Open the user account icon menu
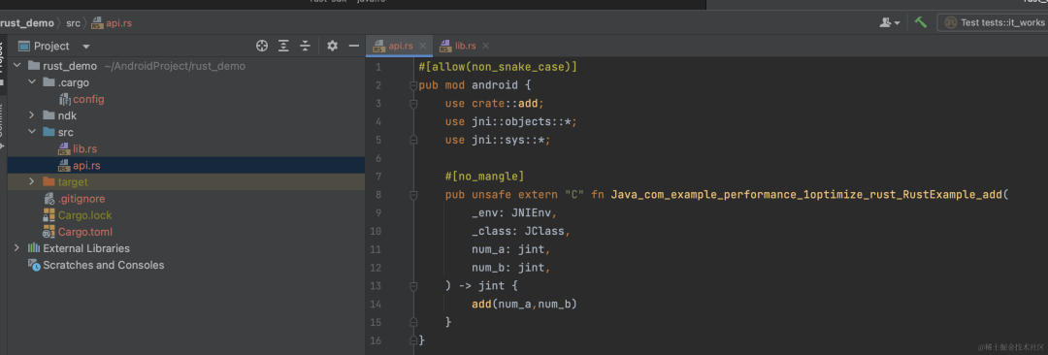Viewport: 1048px width, 355px height. pyautogui.click(x=889, y=22)
